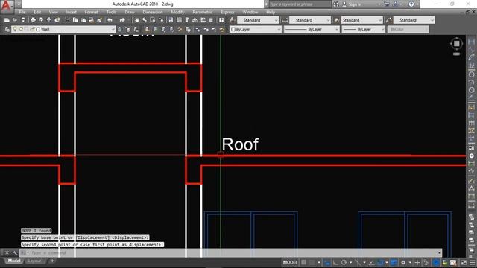
Task: Click the Circle tool in Draw toolbar
Action: [x=471, y=74]
